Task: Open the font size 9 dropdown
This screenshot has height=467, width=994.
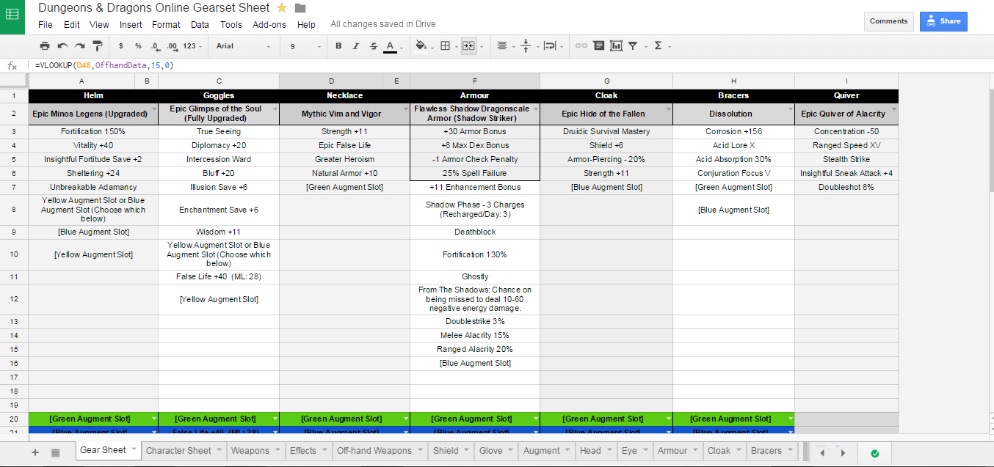Action: 305,45
